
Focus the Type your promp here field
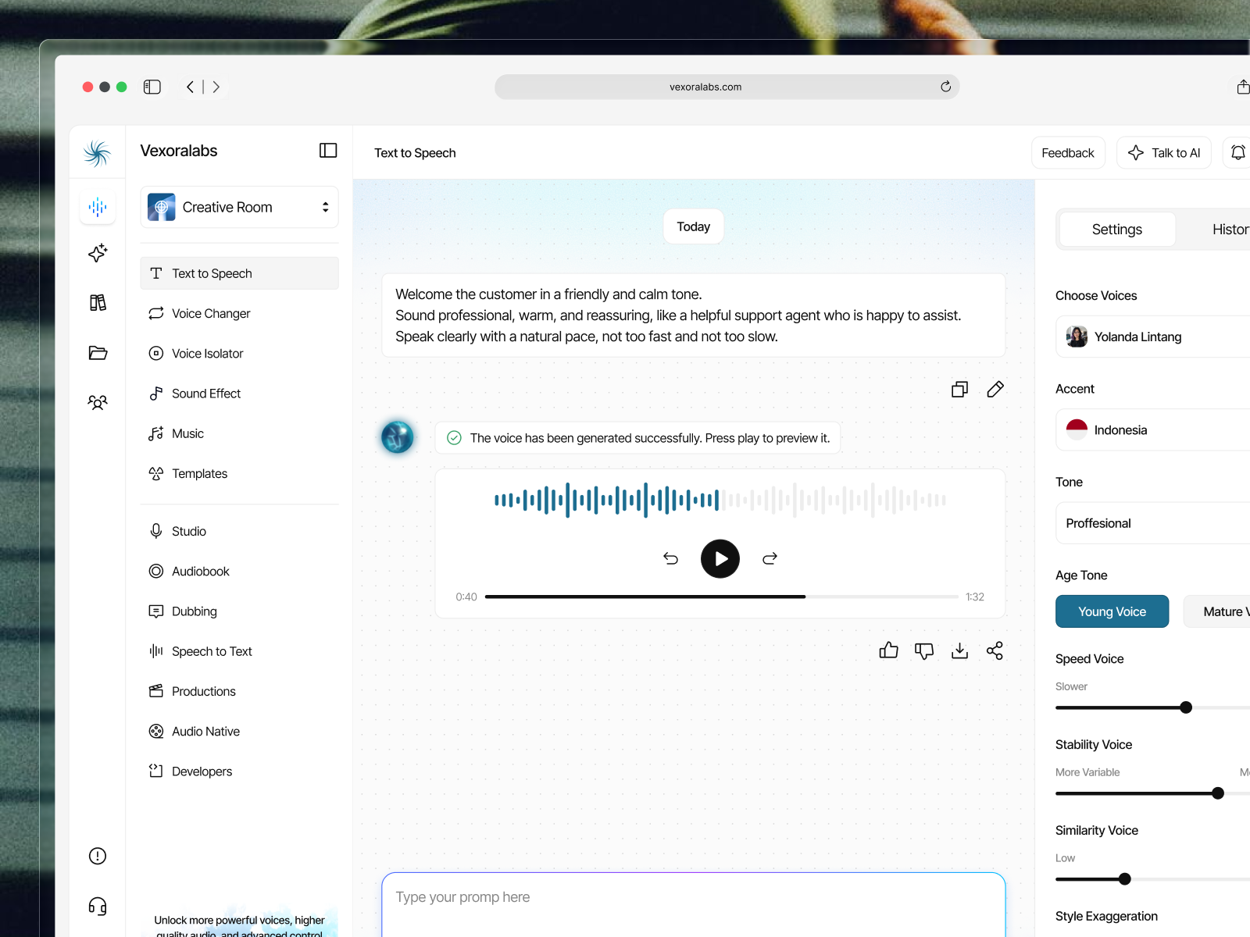point(694,905)
